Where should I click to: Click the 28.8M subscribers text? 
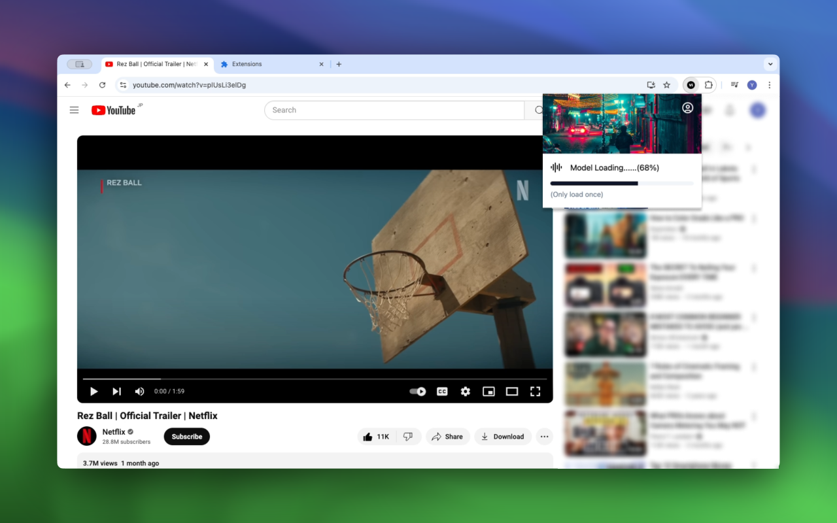pyautogui.click(x=126, y=442)
